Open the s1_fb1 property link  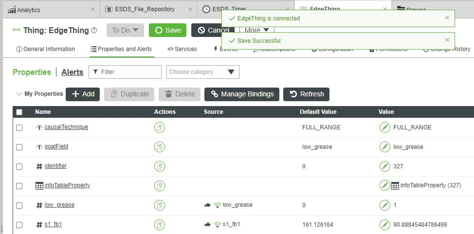[53, 224]
